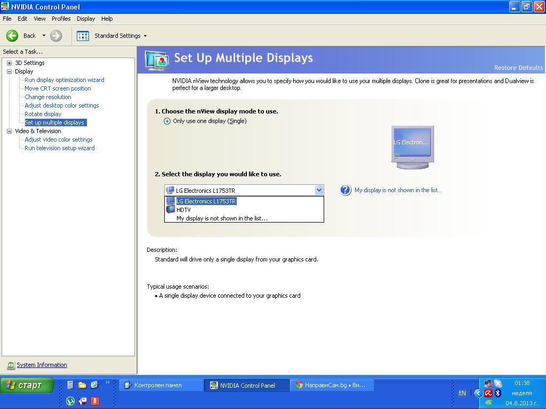Click the red bookmark quick launch icon
This screenshot has height=409, width=546.
(x=95, y=401)
